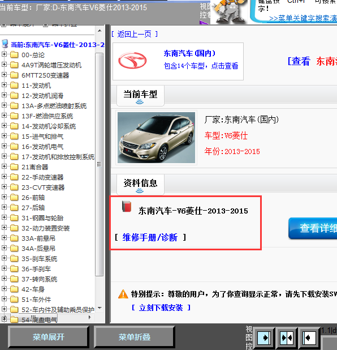Open the 22-手动变速器 folder icon

(14, 177)
